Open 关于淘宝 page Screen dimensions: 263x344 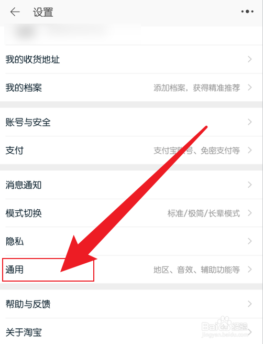coord(131,332)
